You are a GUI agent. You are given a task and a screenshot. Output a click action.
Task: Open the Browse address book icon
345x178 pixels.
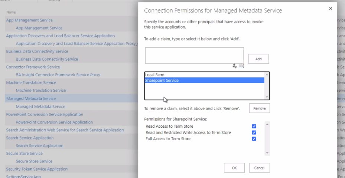point(241,66)
